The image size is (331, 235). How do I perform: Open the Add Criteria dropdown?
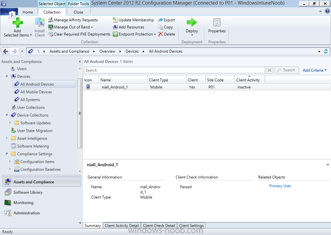(315, 70)
